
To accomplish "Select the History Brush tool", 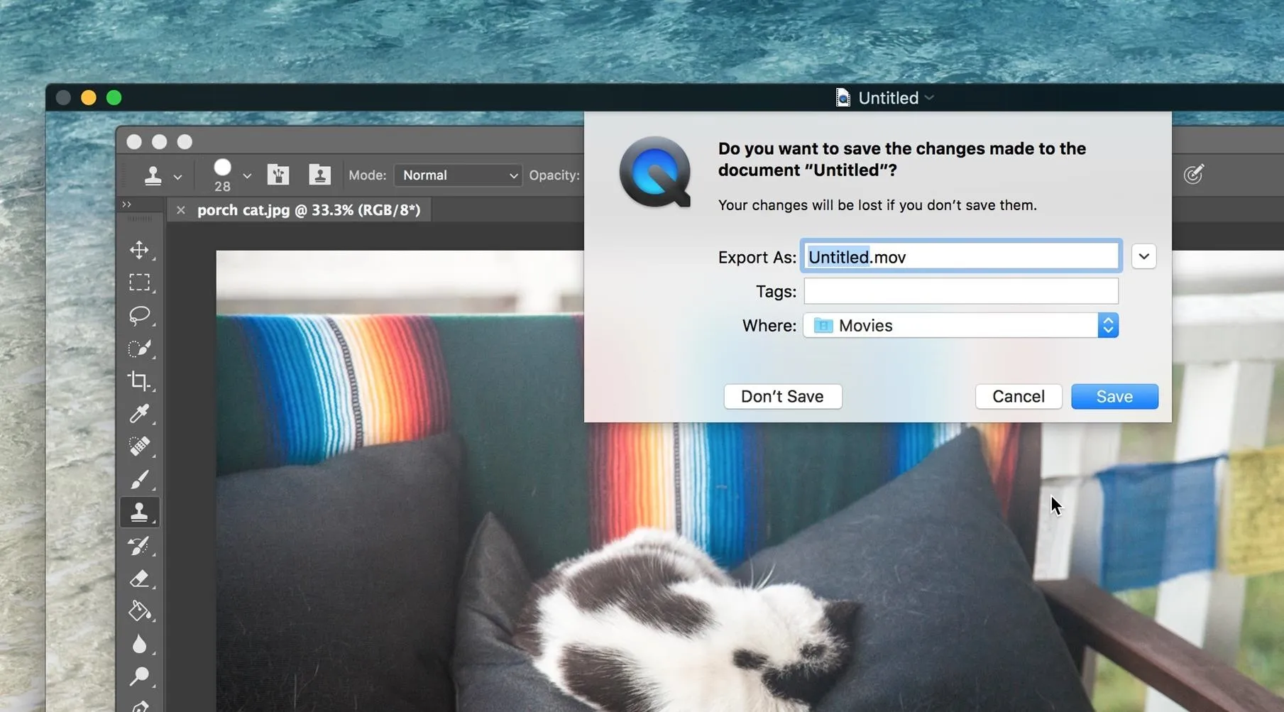I will [139, 545].
